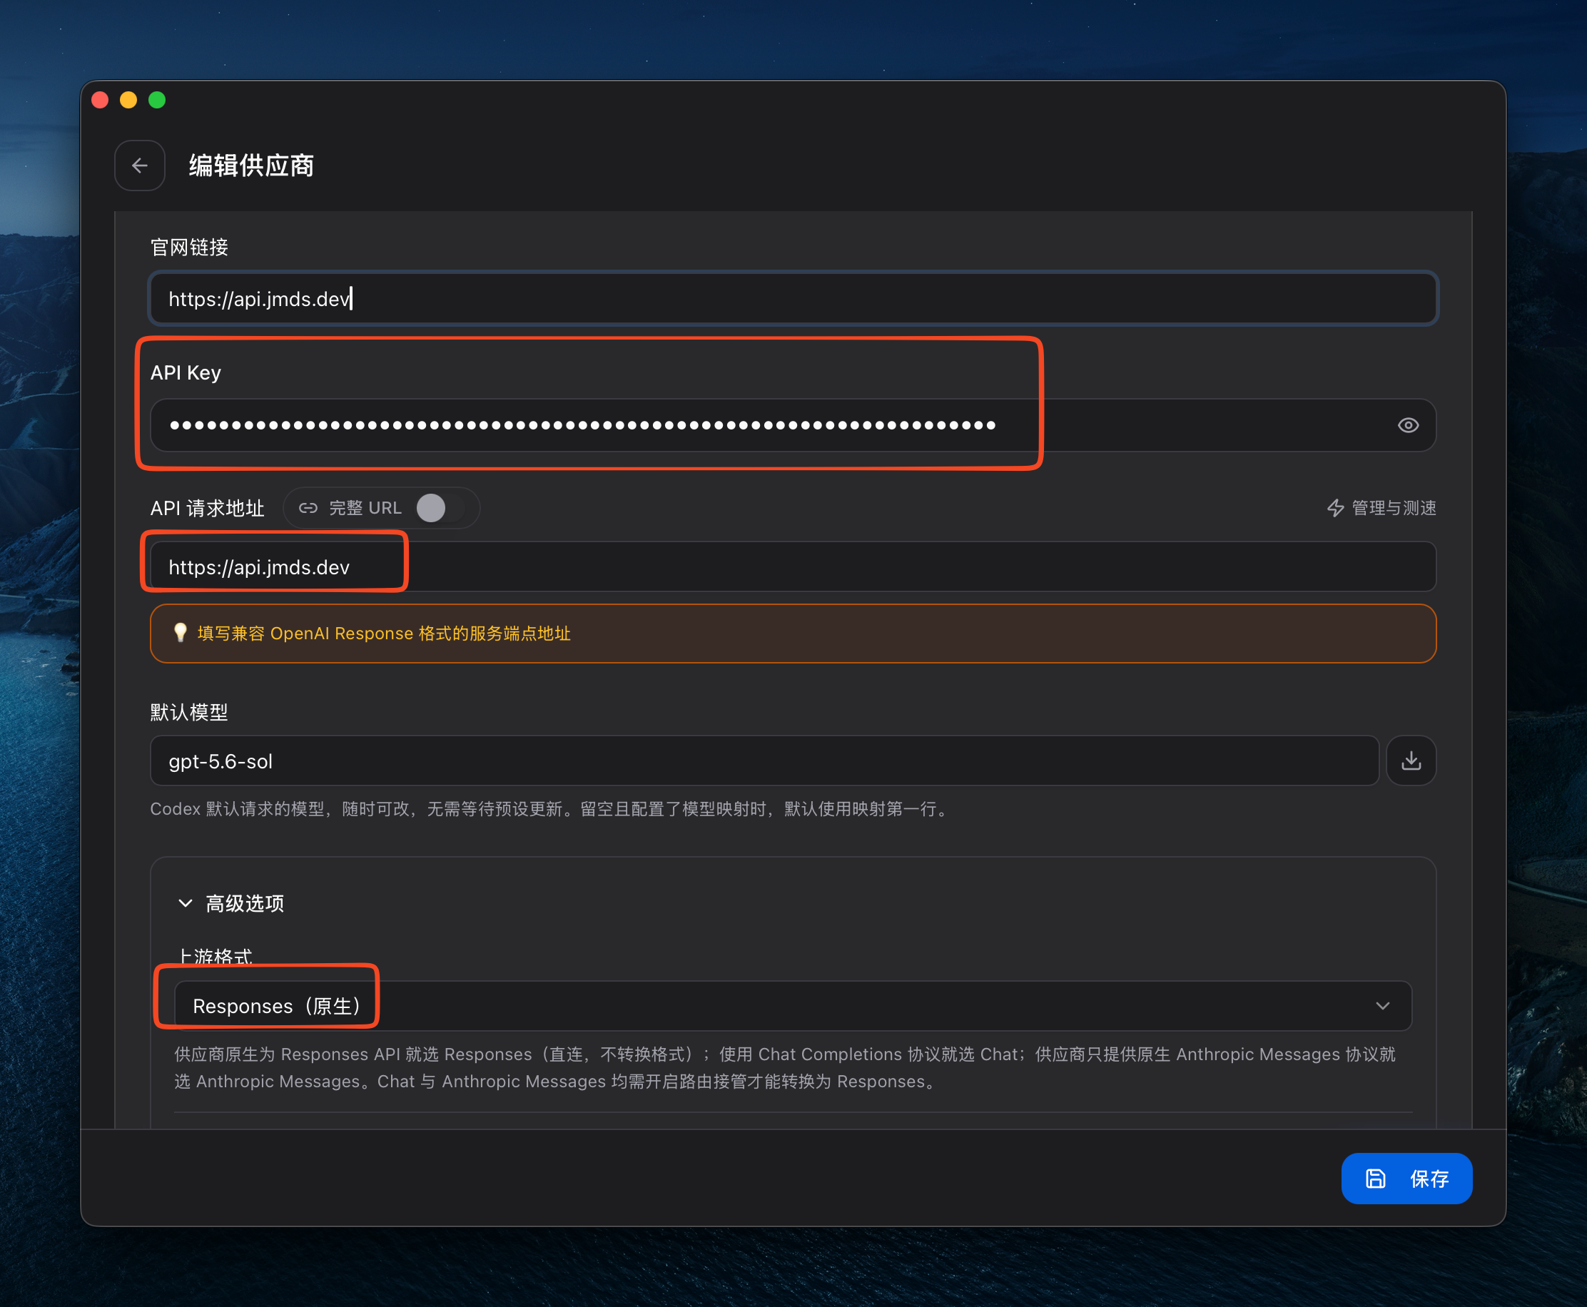
Task: Edit the API 请求地址 field
Action: (793, 567)
